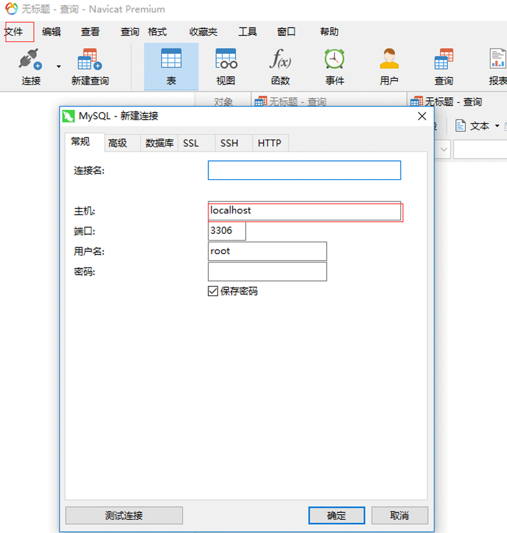Image resolution: width=507 pixels, height=533 pixels.
Task: Switch to the 常规 tab
Action: point(84,142)
